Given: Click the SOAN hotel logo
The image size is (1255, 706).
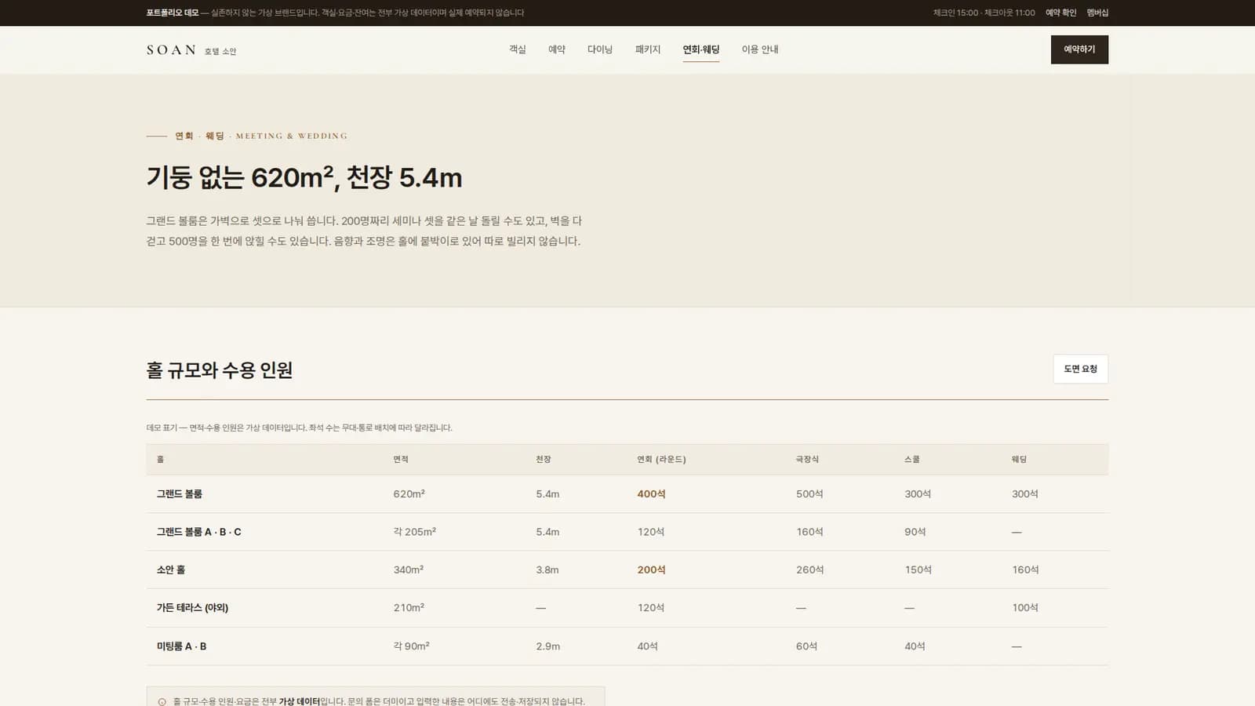Looking at the screenshot, I should [191, 50].
